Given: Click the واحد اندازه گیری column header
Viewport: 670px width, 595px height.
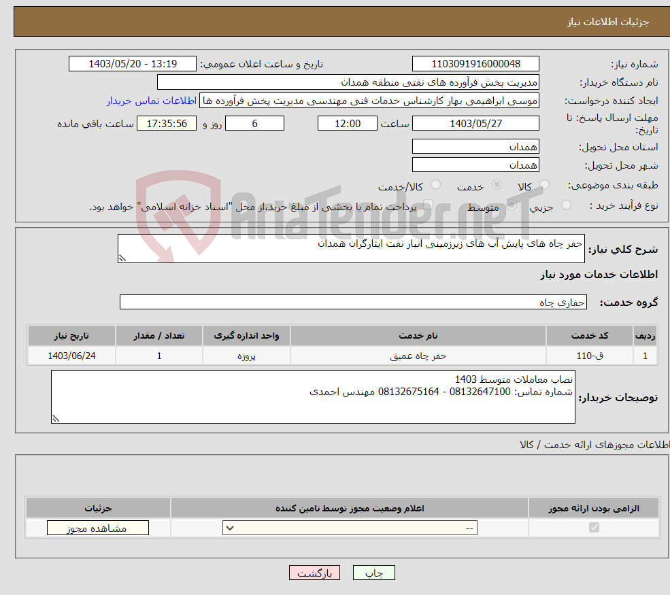Looking at the screenshot, I should 246,336.
